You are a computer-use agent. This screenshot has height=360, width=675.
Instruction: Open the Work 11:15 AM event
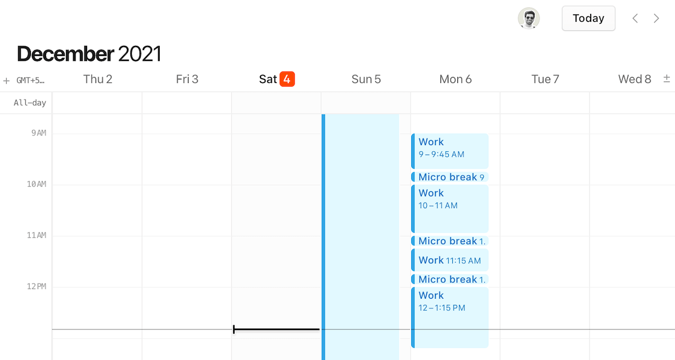pos(450,260)
